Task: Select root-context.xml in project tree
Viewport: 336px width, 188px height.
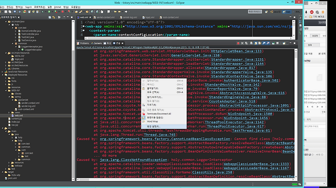Action: click(26, 109)
